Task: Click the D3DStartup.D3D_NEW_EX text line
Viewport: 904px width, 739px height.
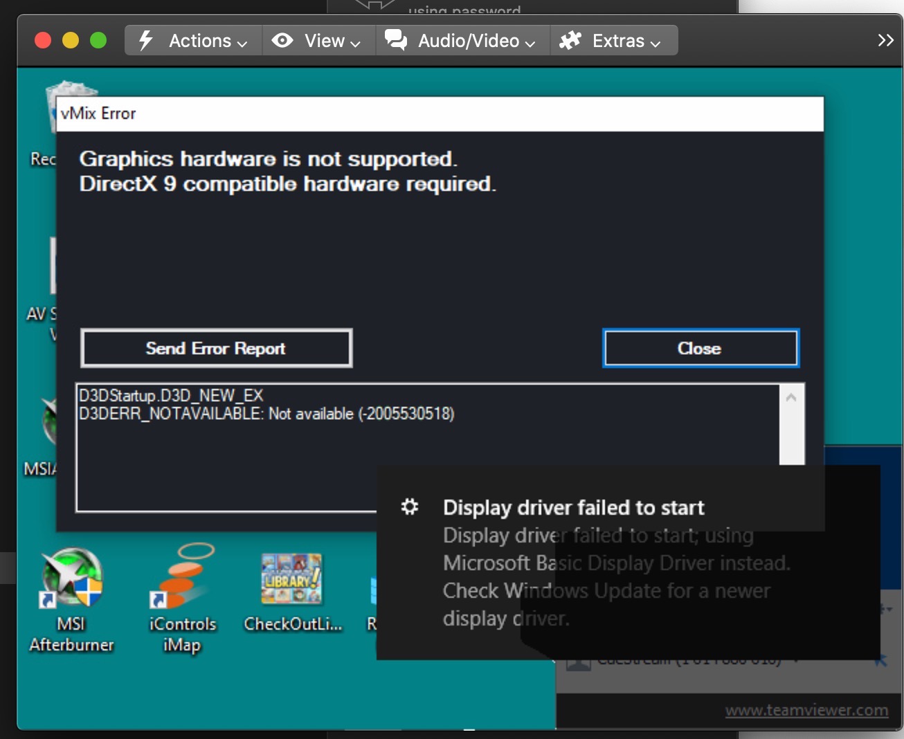Action: coord(171,395)
